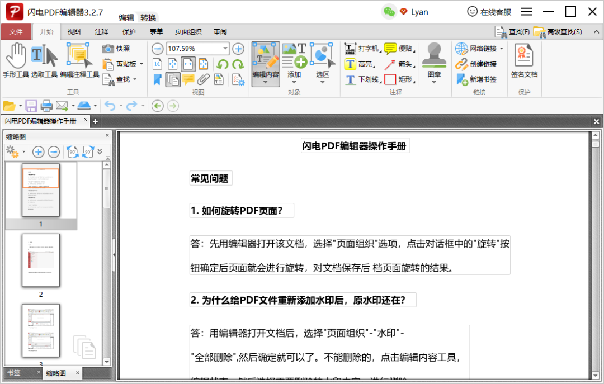Switch to the 注释 ribbon tab
Viewport: 604px width, 384px height.
click(101, 32)
